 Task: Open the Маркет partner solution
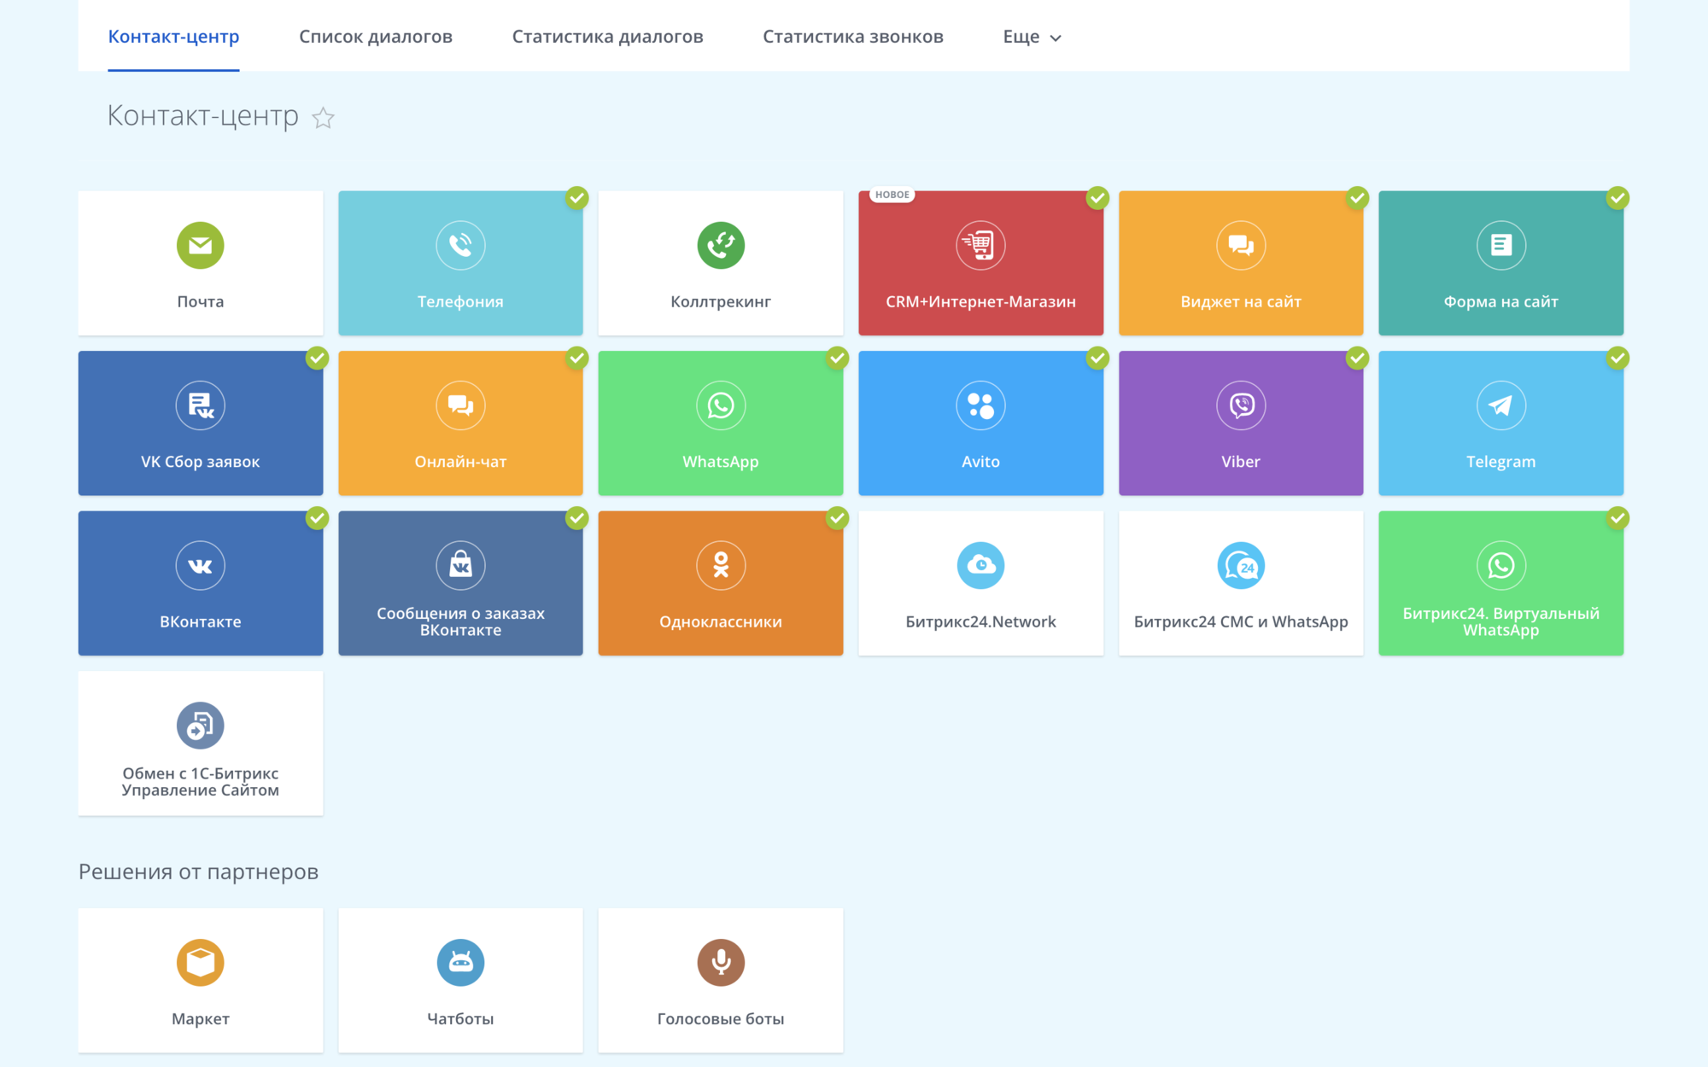click(200, 980)
